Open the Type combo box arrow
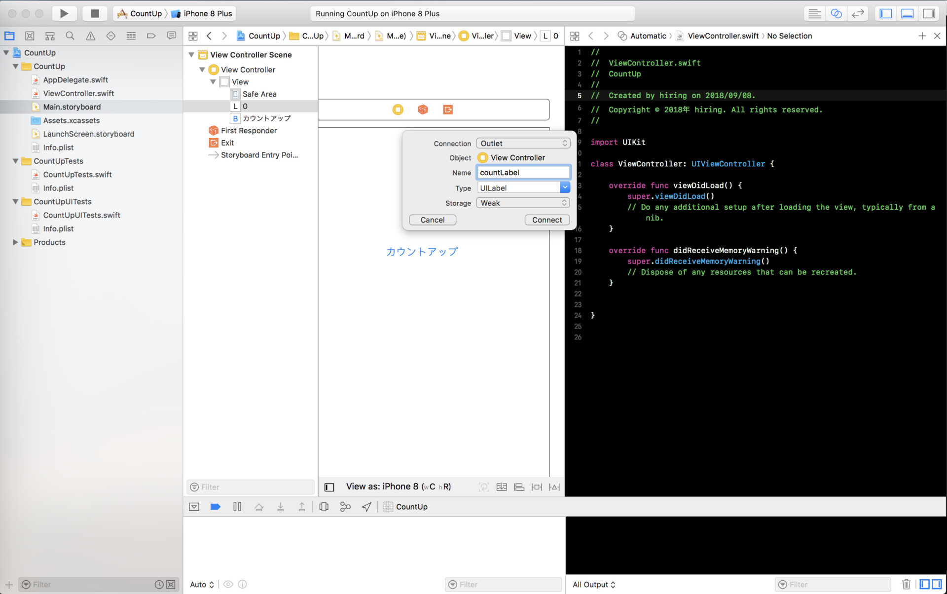This screenshot has height=594, width=947. 565,187
